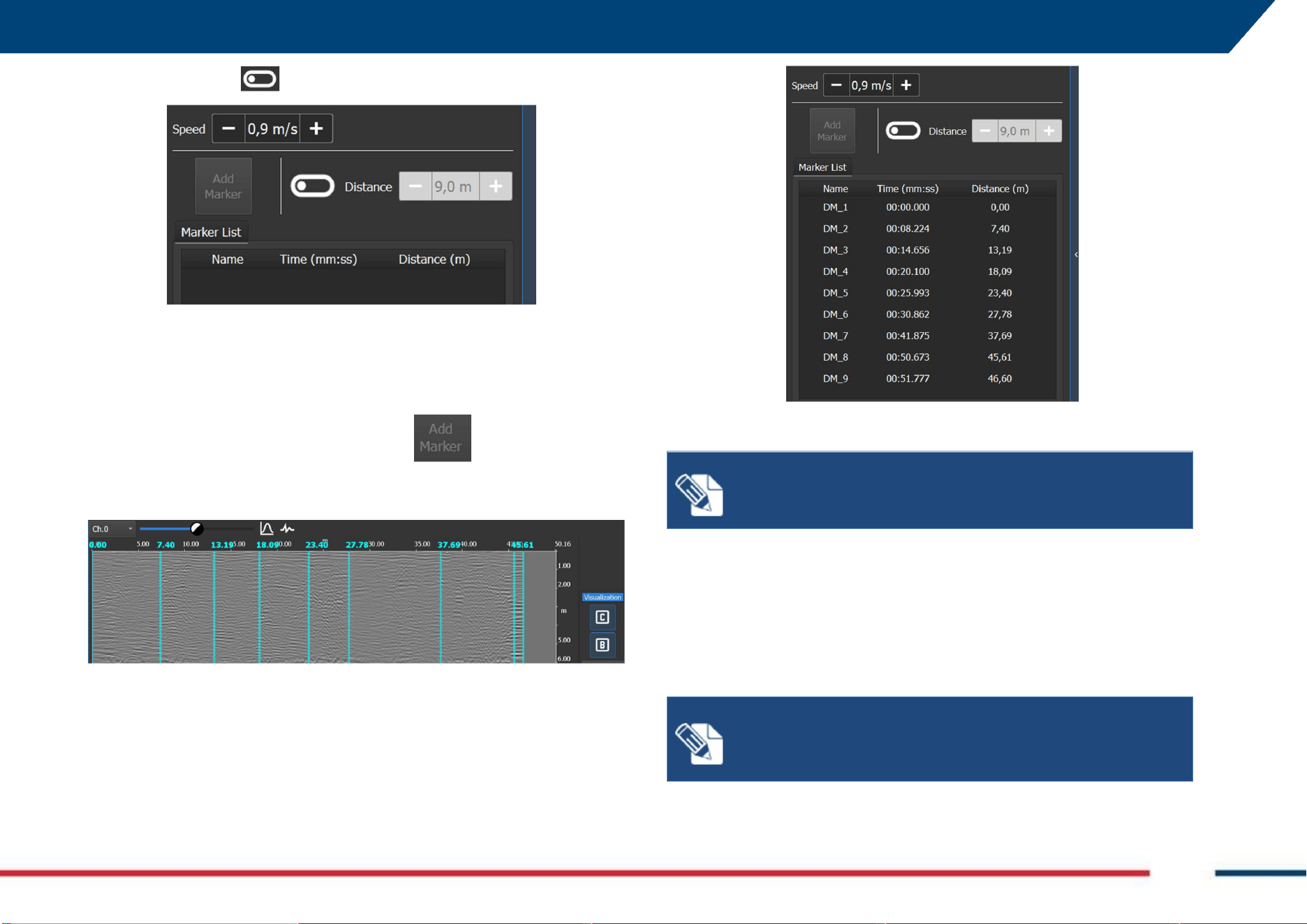1307x924 pixels.
Task: Toggle the Distance switch in DM marker panel
Action: (x=903, y=131)
